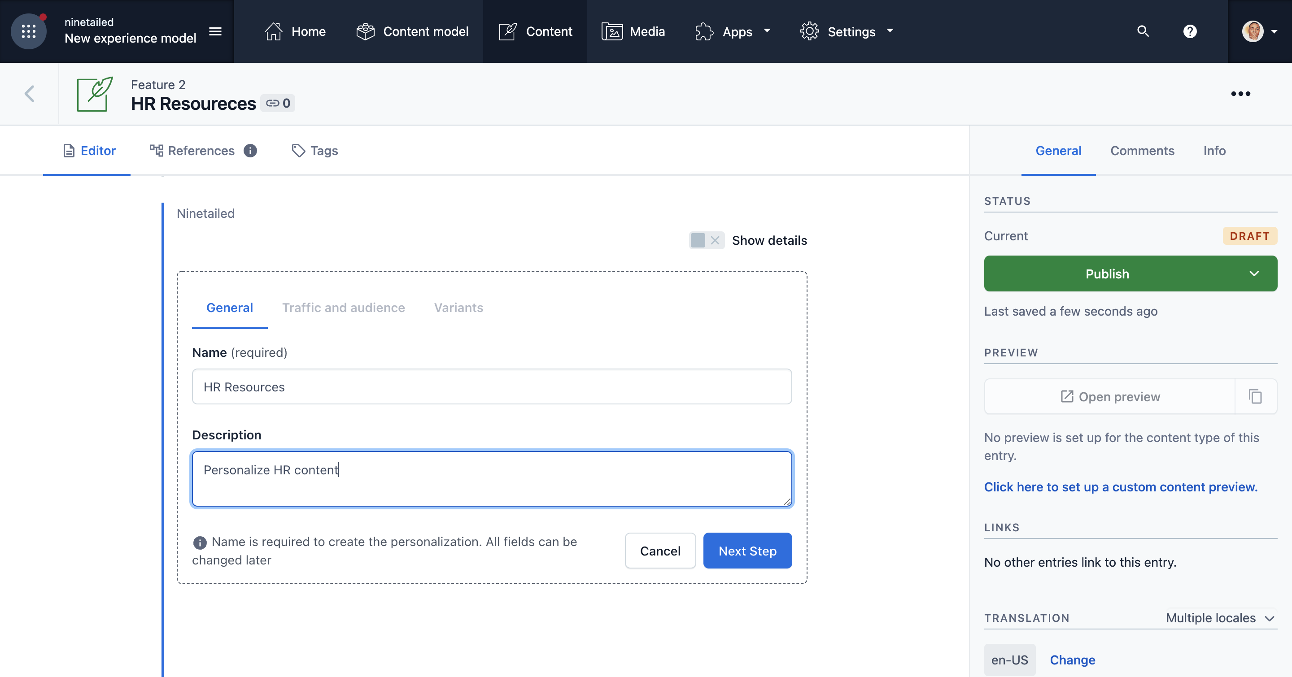Image resolution: width=1292 pixels, height=677 pixels.
Task: Click the Next Step button
Action: pos(747,551)
